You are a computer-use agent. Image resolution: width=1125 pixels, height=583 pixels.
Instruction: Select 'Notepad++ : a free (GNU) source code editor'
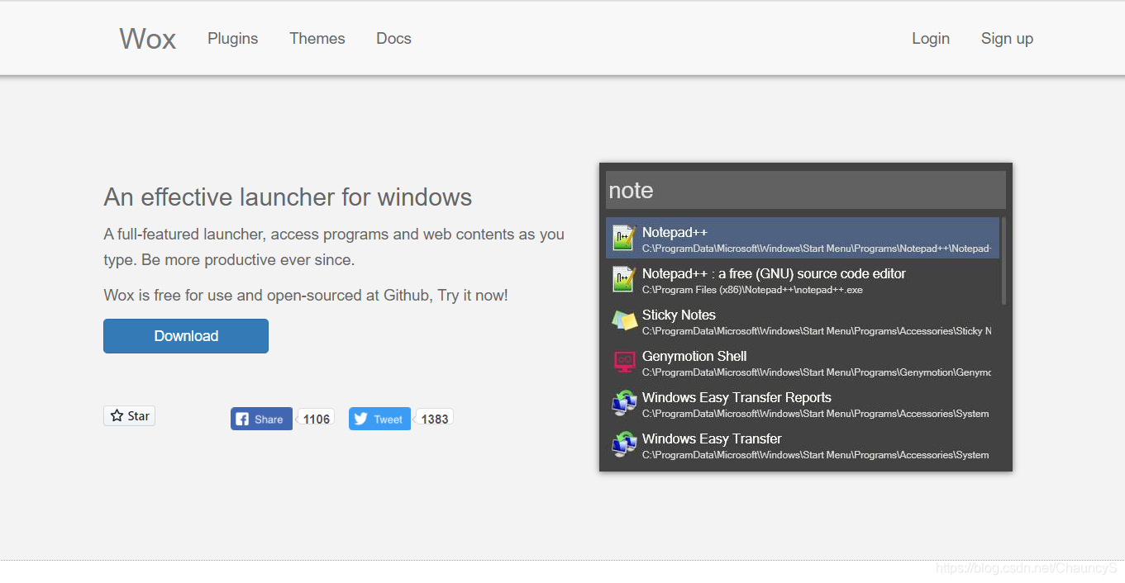pos(774,273)
